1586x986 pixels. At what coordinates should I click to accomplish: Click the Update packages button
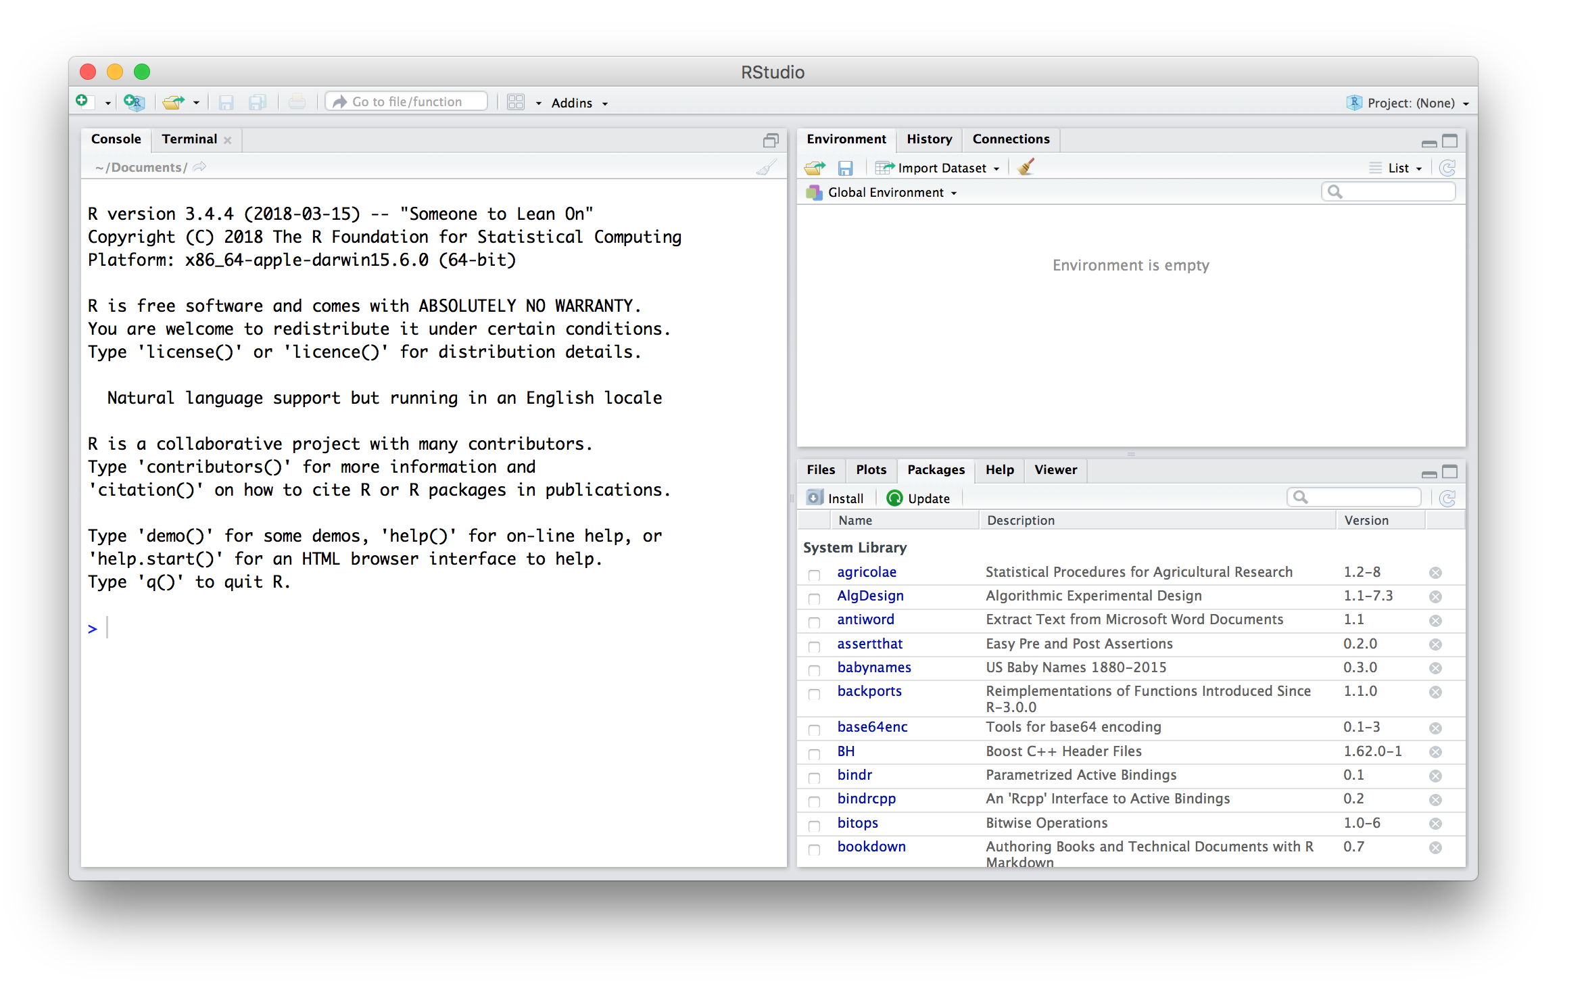[918, 498]
